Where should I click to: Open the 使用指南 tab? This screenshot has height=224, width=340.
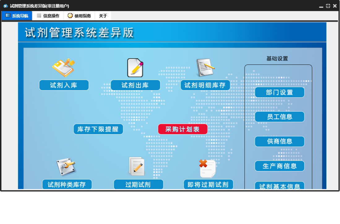(80, 15)
